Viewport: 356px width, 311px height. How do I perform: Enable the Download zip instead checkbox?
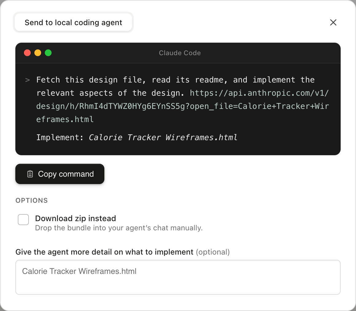pos(23,219)
